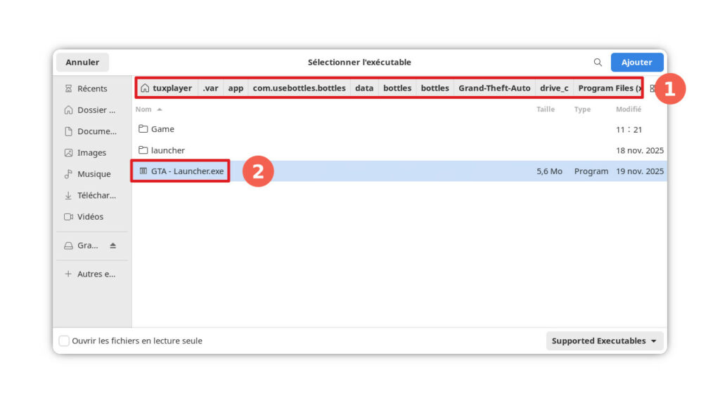
Task: Open Récents in the sidebar
Action: pos(91,88)
